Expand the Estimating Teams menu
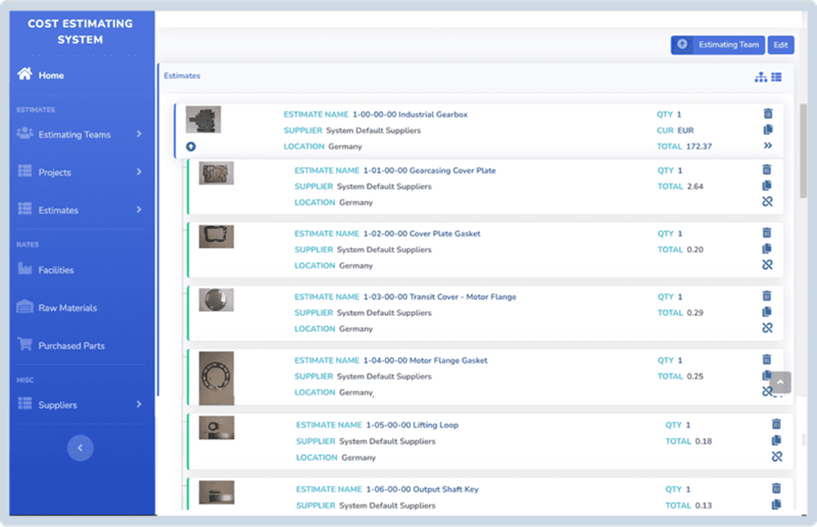Image resolution: width=817 pixels, height=527 pixels. coord(80,135)
